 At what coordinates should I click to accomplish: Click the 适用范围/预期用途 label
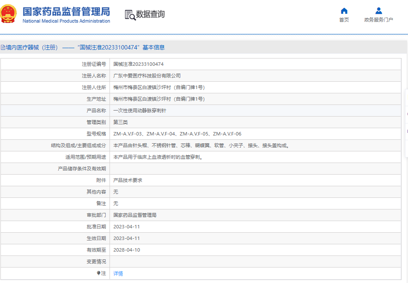pyautogui.click(x=85, y=157)
